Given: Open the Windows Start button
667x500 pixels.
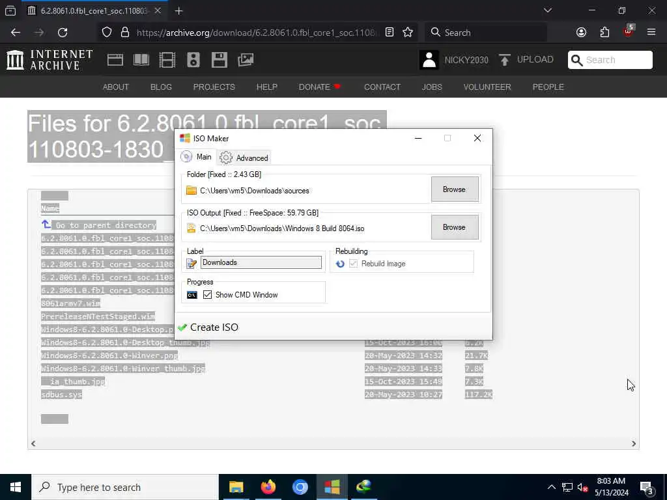Looking at the screenshot, I should pos(16,487).
